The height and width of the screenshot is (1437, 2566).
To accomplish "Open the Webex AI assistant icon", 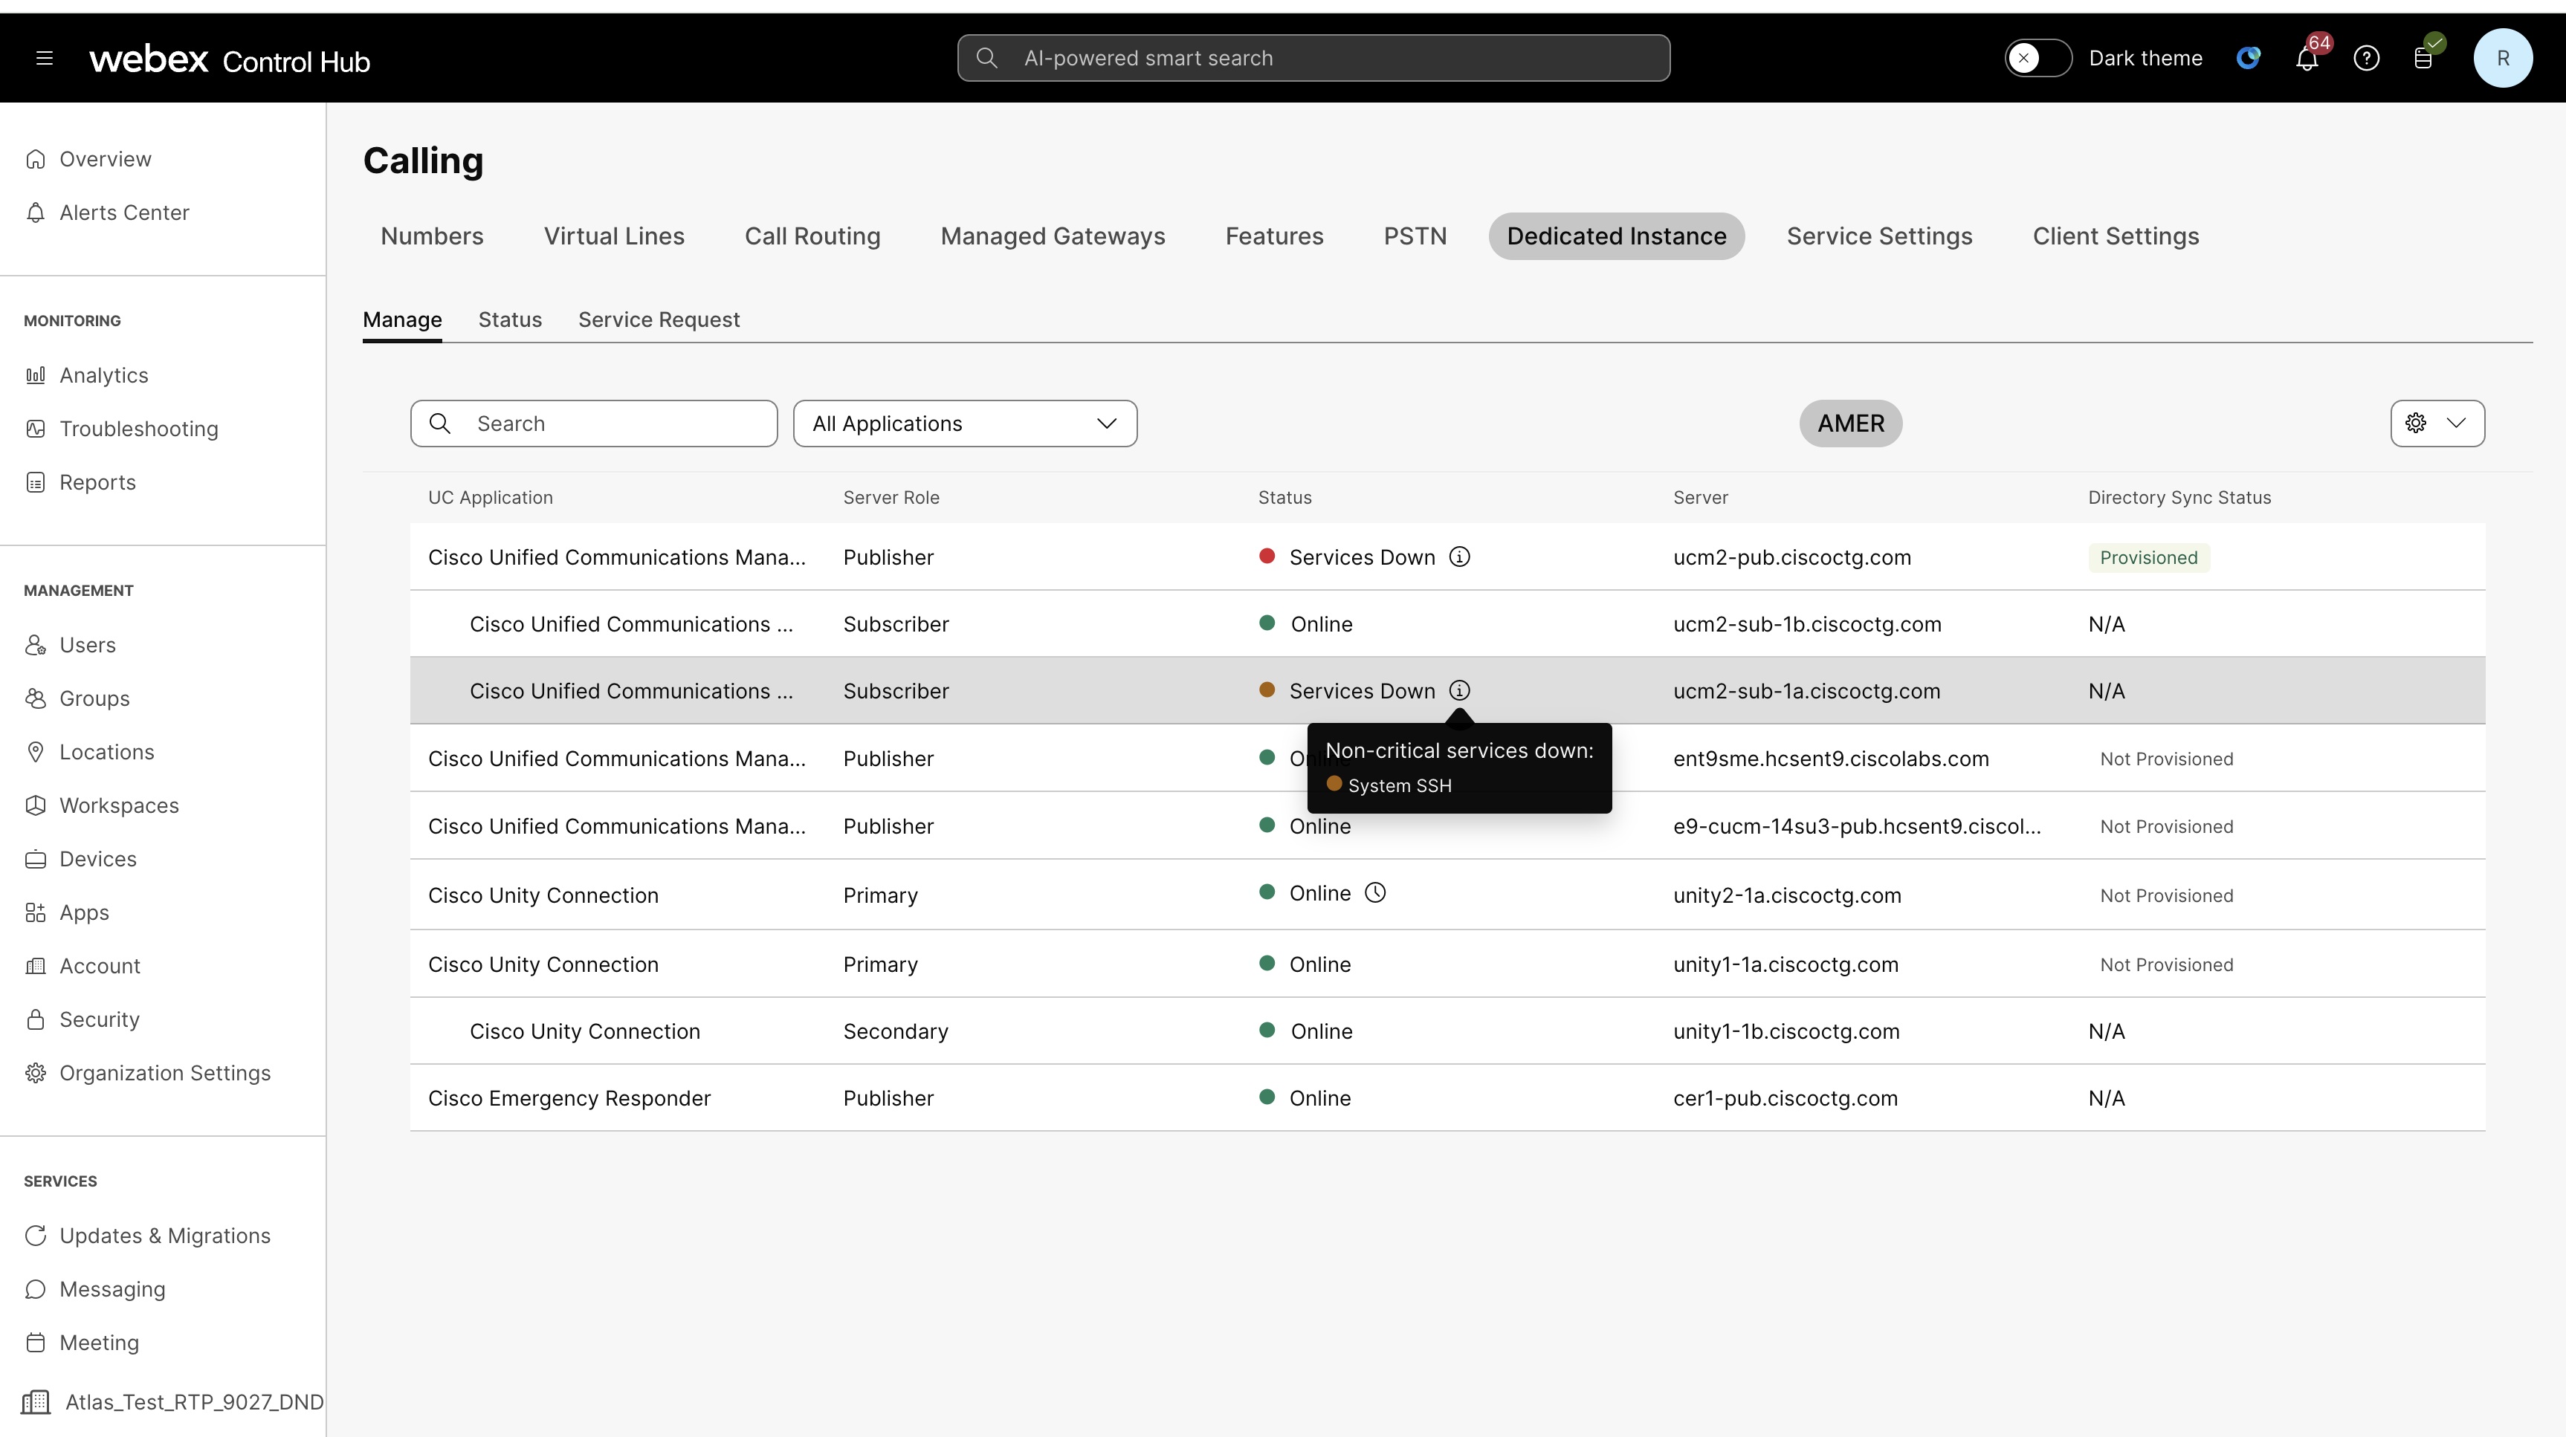I will [2249, 59].
